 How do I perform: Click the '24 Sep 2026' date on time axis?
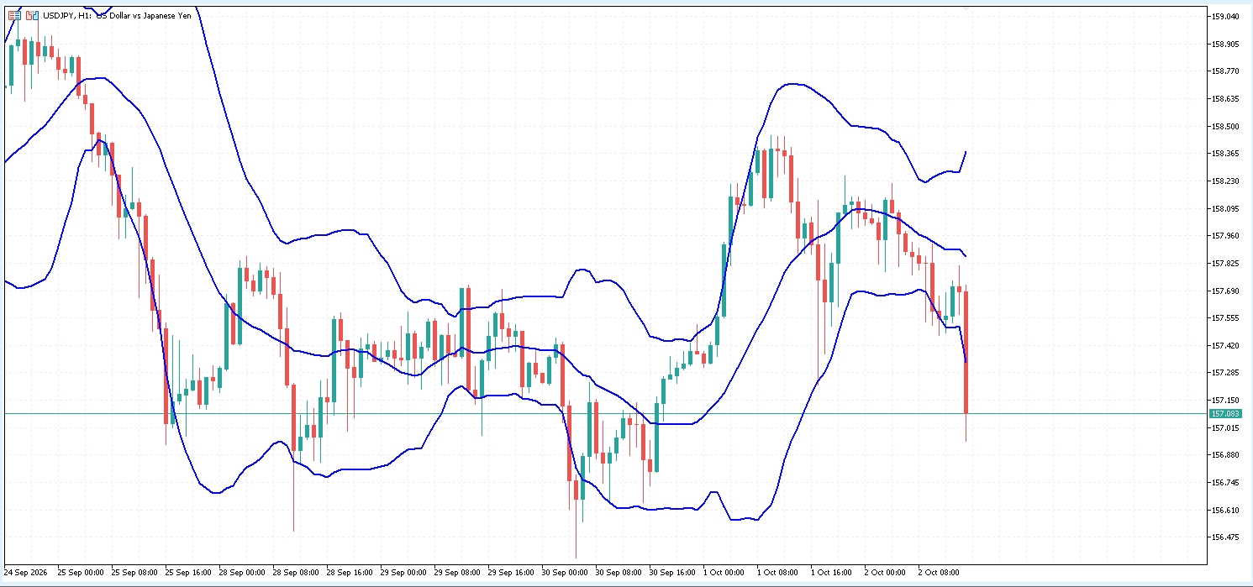click(x=26, y=572)
